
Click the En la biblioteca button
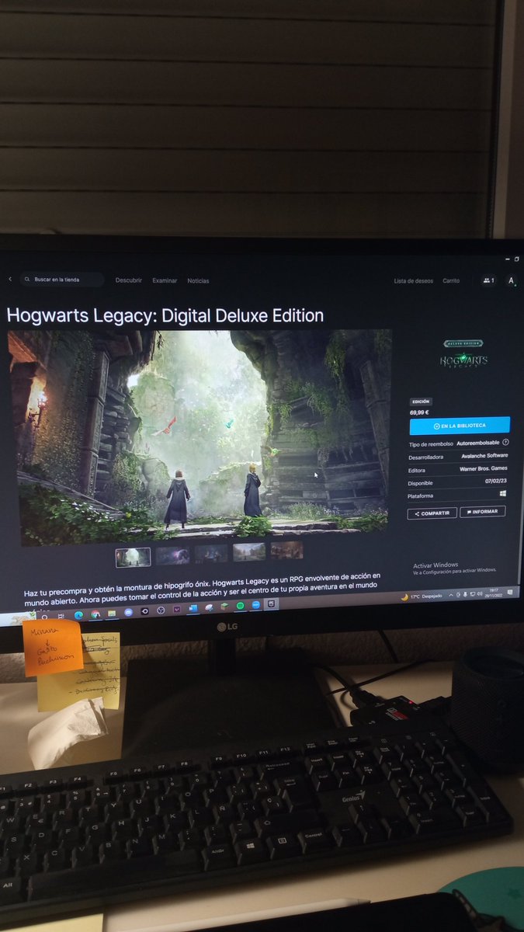tap(460, 426)
